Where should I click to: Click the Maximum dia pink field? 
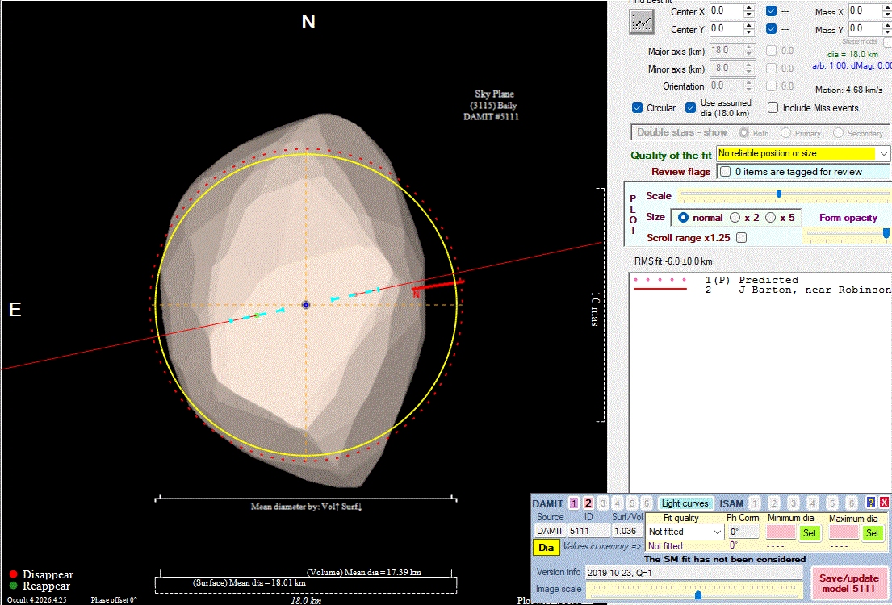(x=844, y=532)
